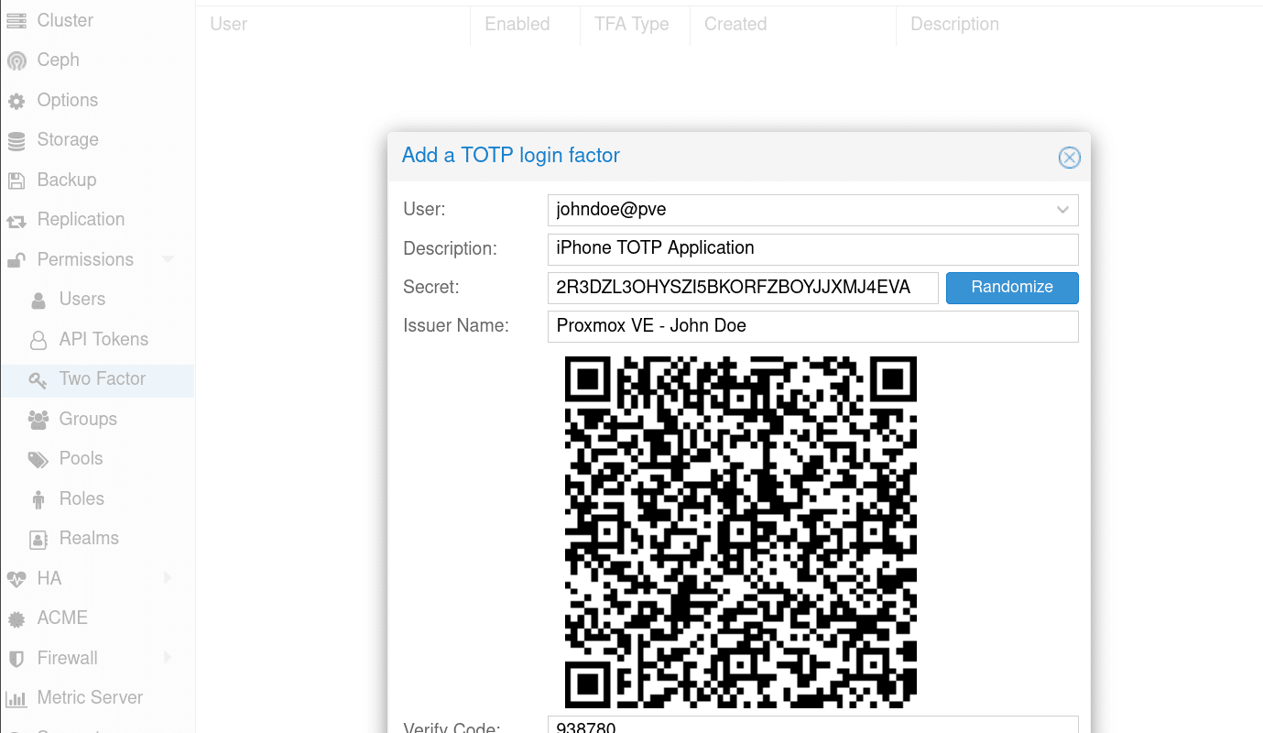Viewport: 1263px width, 733px height.
Task: Expand the HA submenu arrow
Action: click(x=168, y=578)
